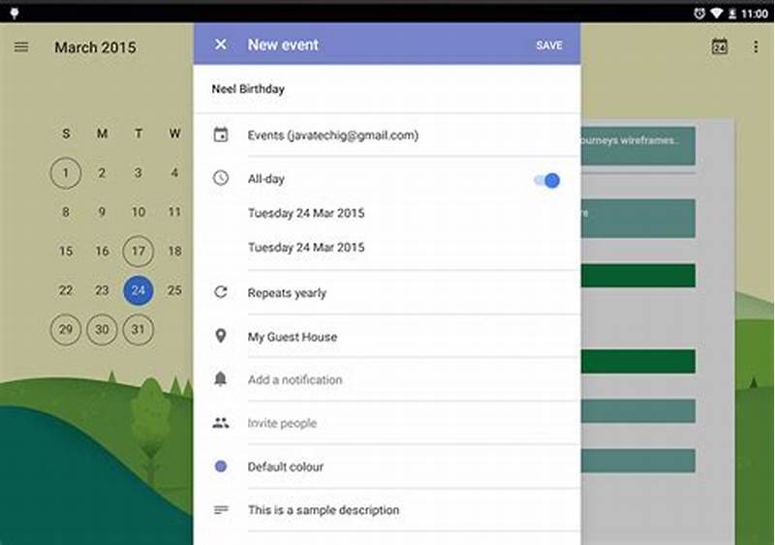Select date 23 in March calendar
This screenshot has width=775, height=545.
[102, 290]
